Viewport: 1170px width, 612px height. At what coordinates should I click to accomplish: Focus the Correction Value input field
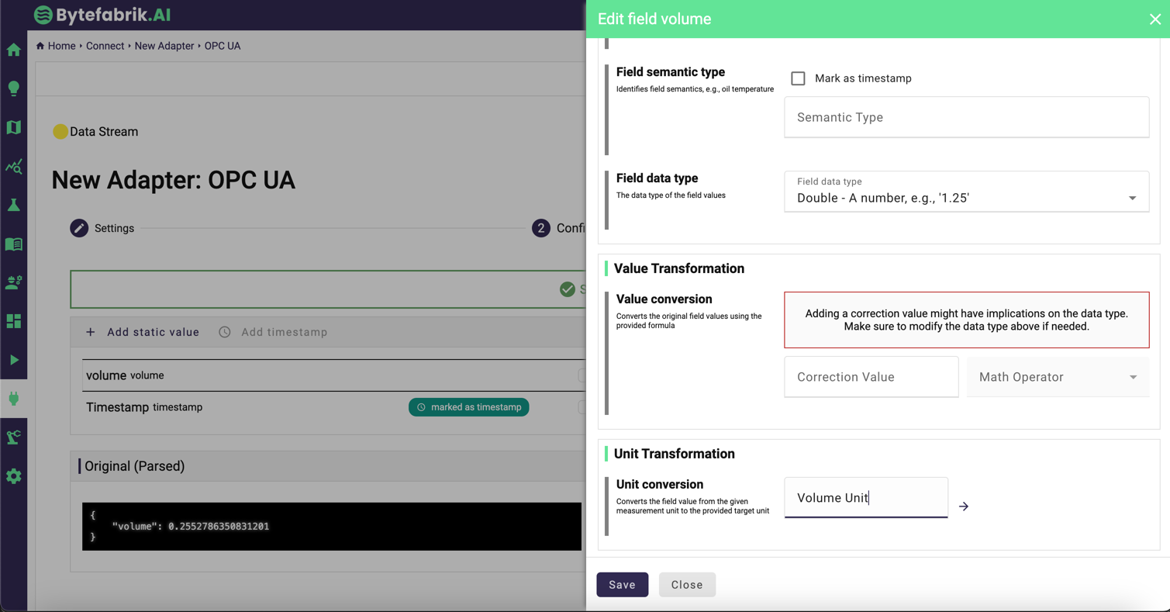(871, 377)
